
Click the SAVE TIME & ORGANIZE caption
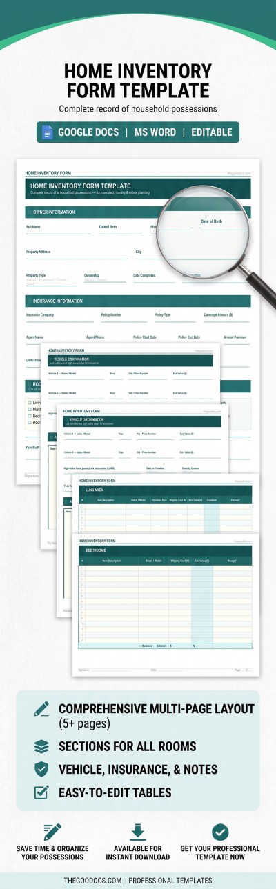(53, 852)
